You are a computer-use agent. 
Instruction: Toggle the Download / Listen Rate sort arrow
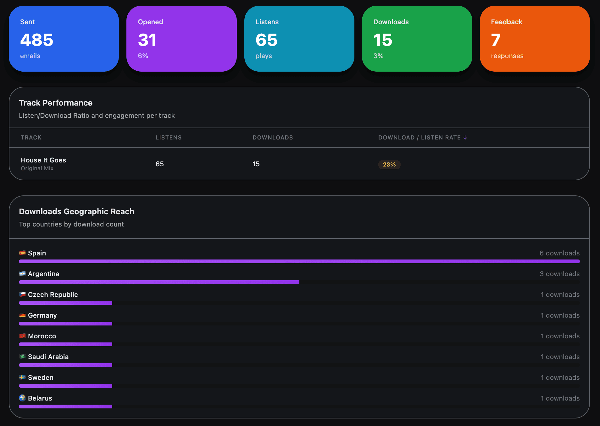465,137
